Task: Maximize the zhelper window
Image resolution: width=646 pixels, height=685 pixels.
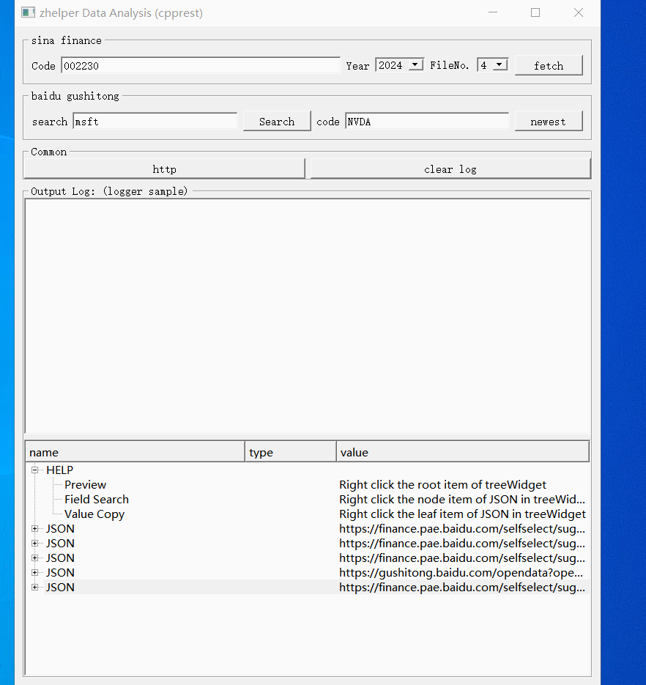Action: (535, 12)
